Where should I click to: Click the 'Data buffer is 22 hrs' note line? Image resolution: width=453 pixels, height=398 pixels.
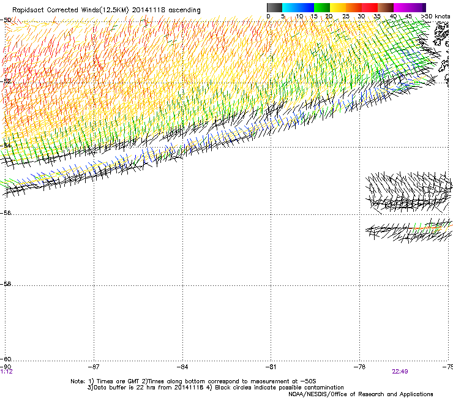coord(215,388)
